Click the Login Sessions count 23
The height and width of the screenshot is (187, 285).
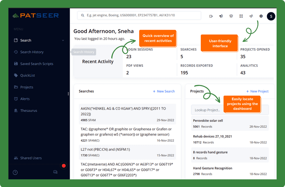point(129,57)
